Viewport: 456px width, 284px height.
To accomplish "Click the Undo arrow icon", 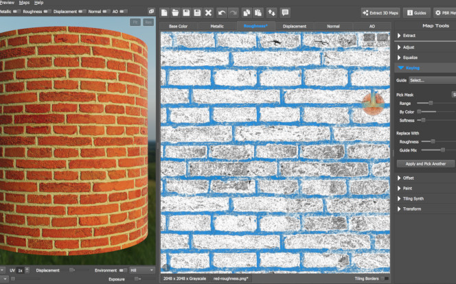I will (221, 12).
